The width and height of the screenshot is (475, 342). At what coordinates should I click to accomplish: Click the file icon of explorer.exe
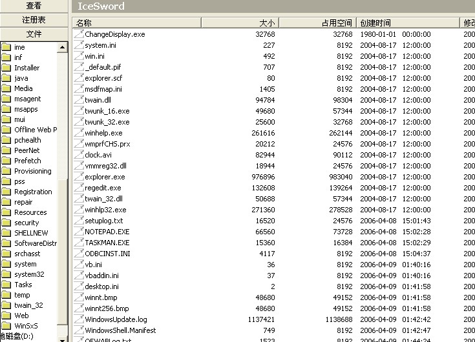tap(79, 176)
